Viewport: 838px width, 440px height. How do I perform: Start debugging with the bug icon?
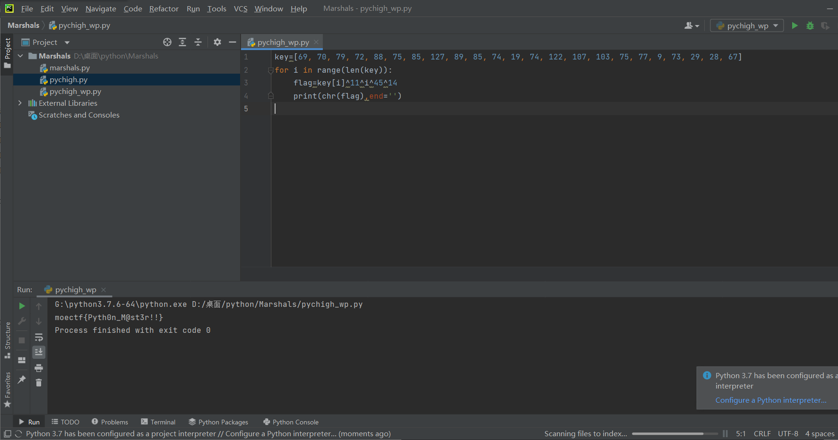810,25
